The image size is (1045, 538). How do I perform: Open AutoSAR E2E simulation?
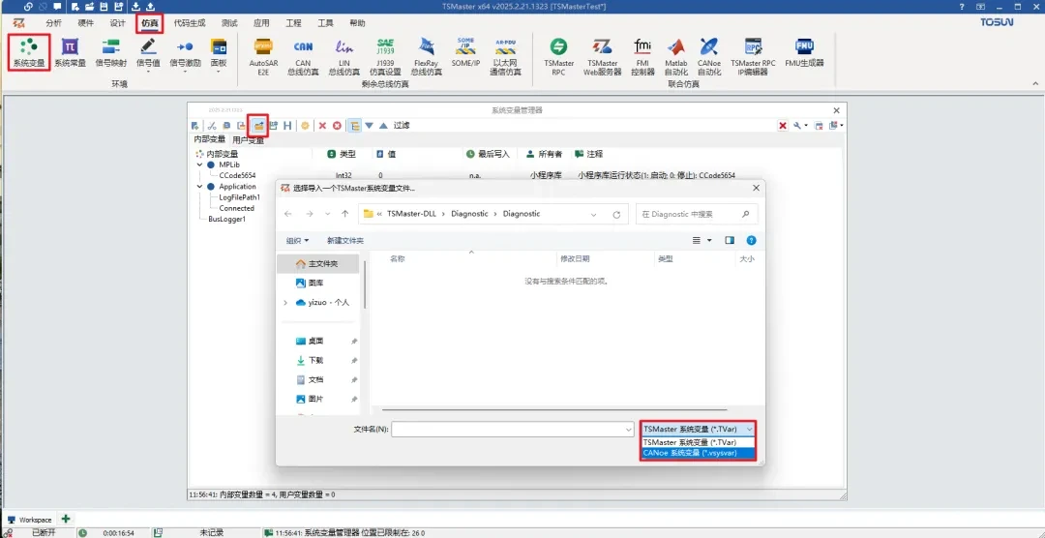click(x=263, y=51)
